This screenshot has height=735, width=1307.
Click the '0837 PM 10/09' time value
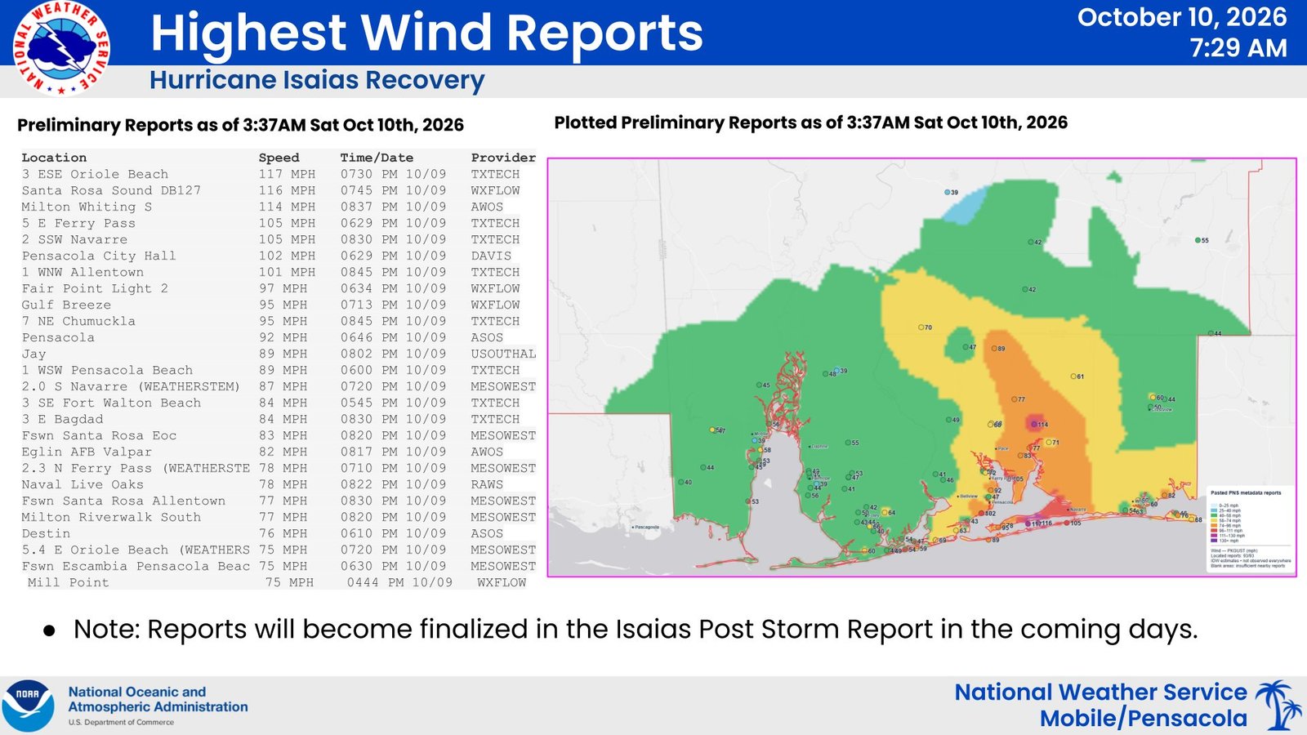[393, 207]
